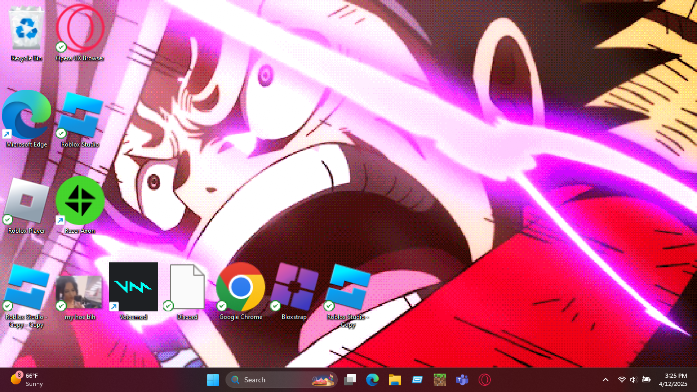The width and height of the screenshot is (697, 392).
Task: Open Task View from the taskbar
Action: [x=350, y=380]
